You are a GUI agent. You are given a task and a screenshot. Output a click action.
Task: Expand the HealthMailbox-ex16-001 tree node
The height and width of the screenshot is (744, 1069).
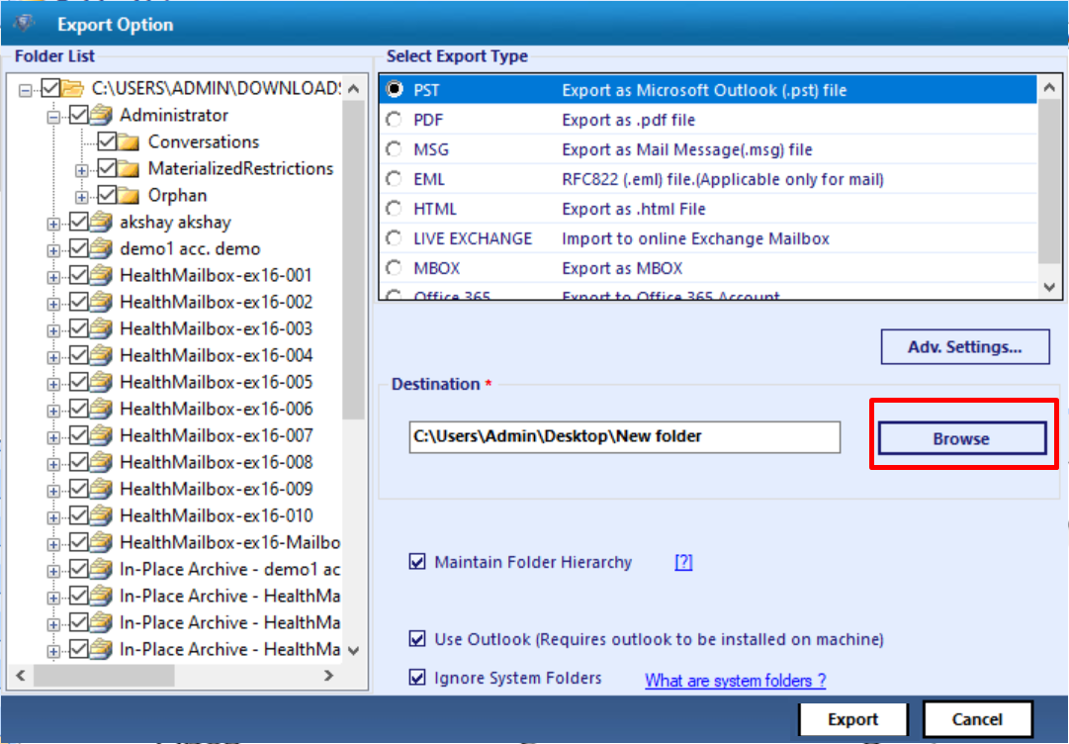(x=53, y=276)
